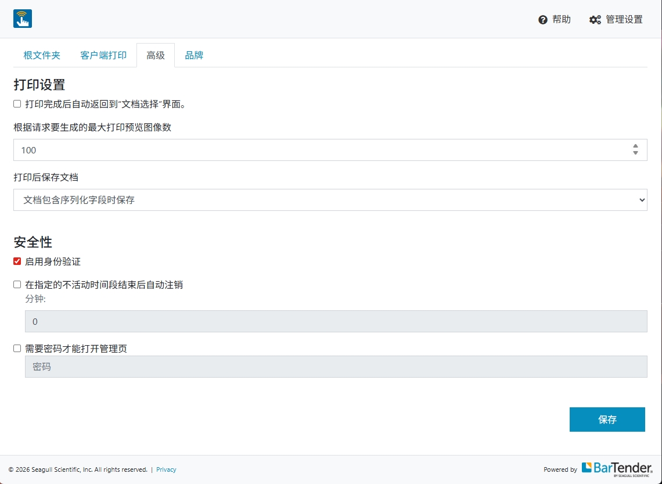
Task: Click the max print preview images field
Action: coord(330,150)
